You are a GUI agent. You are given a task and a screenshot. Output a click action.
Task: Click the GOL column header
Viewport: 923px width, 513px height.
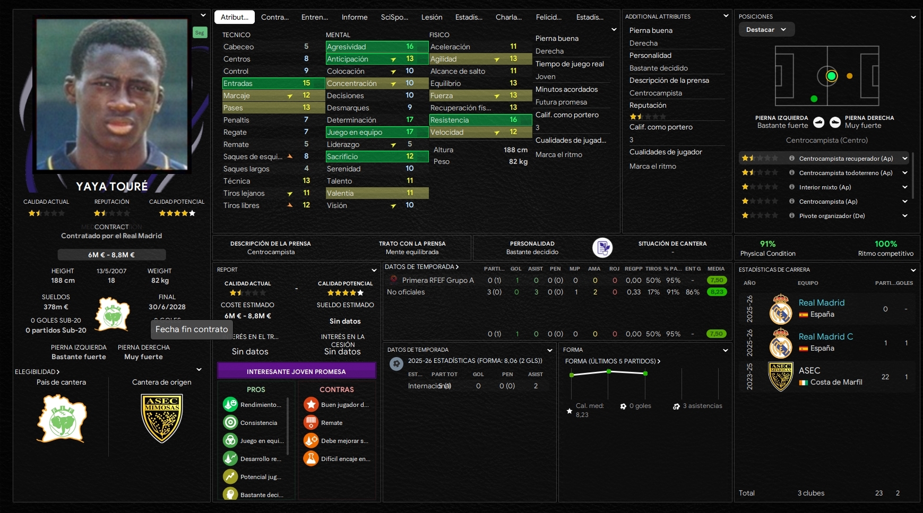click(516, 269)
